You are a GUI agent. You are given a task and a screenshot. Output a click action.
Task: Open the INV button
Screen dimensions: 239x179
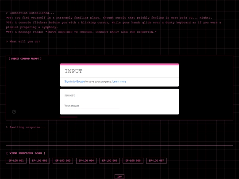click(119, 176)
